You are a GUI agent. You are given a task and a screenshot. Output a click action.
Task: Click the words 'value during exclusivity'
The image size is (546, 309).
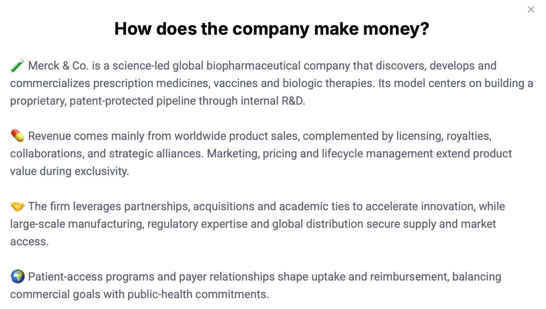coord(69,171)
